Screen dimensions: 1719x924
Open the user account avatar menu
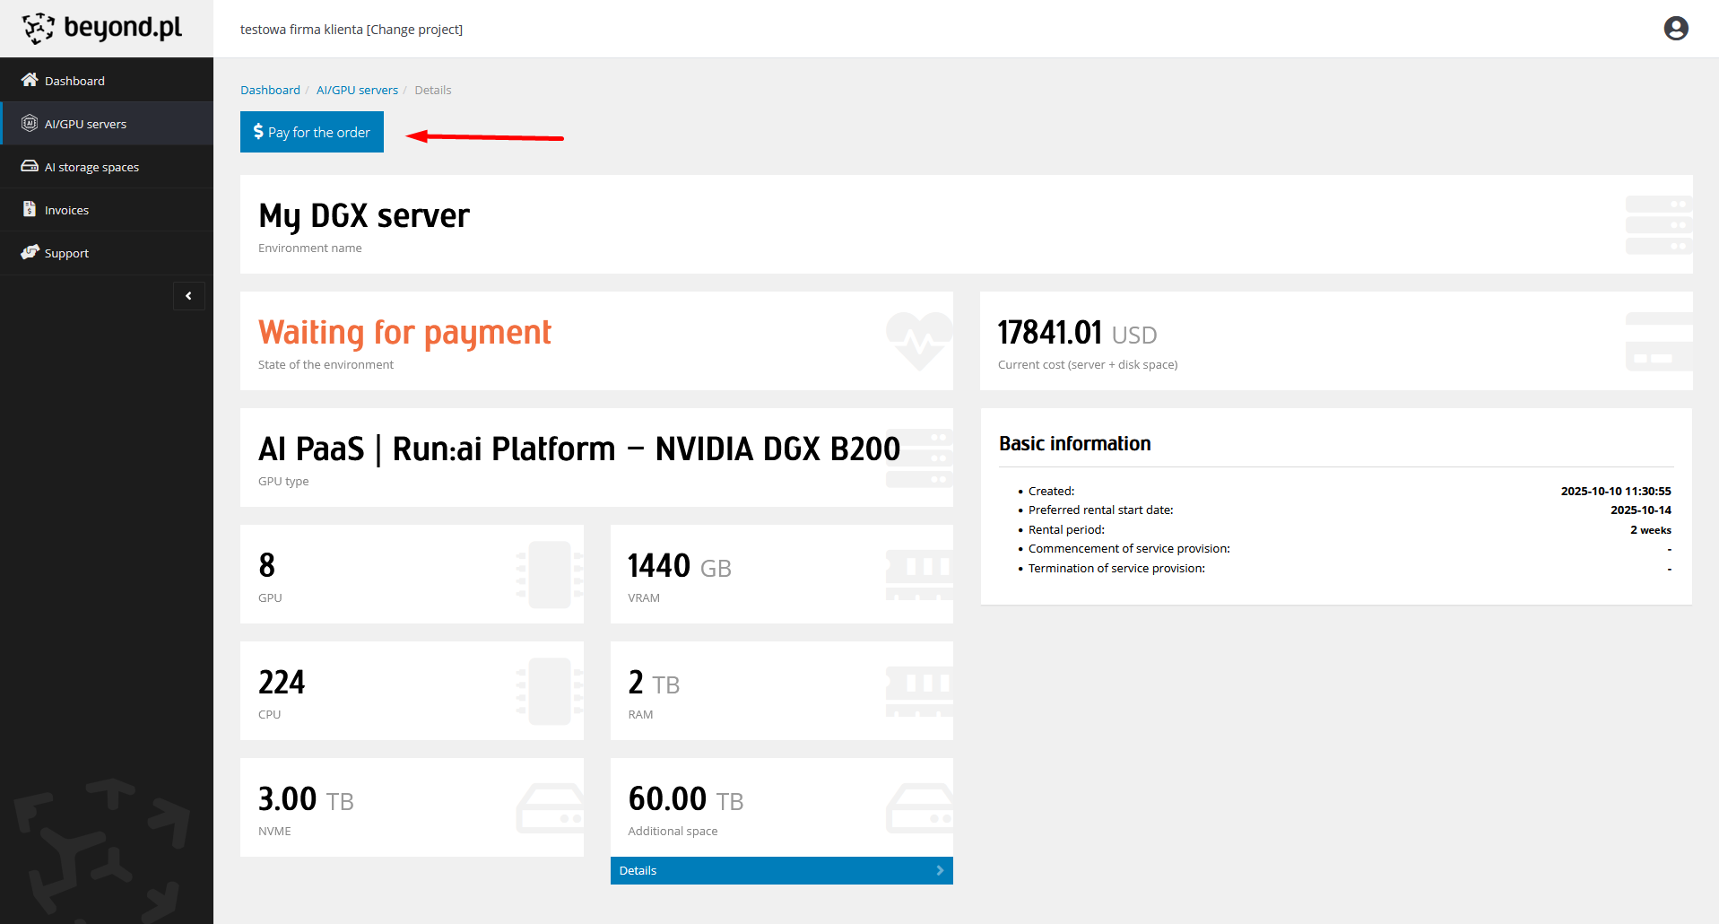coord(1676,29)
